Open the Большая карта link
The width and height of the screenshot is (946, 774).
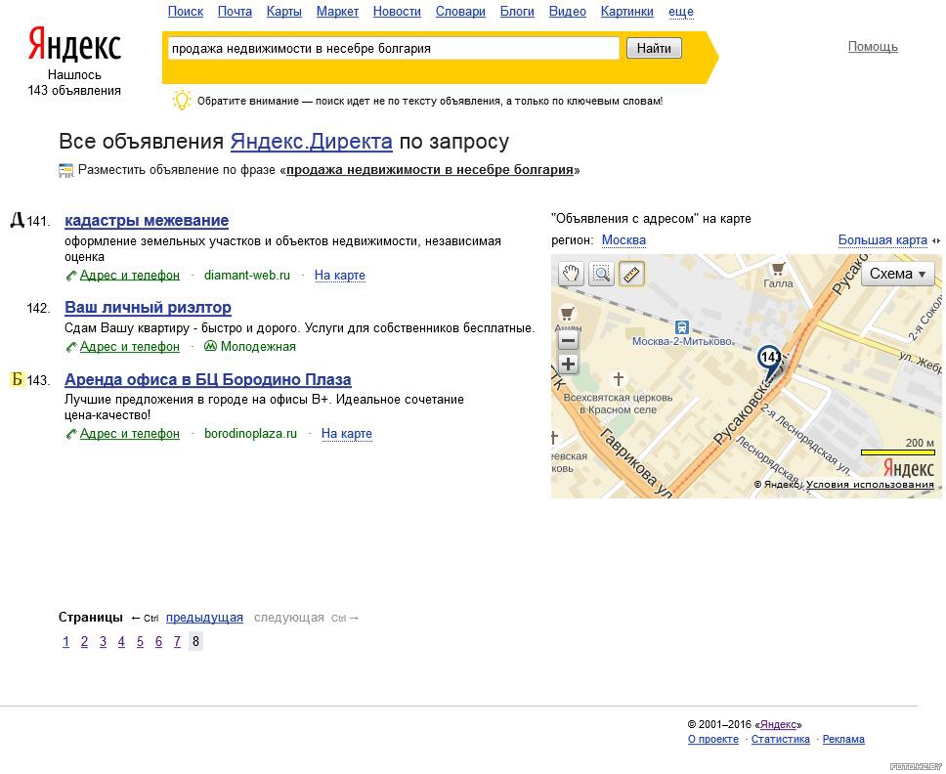tap(882, 240)
